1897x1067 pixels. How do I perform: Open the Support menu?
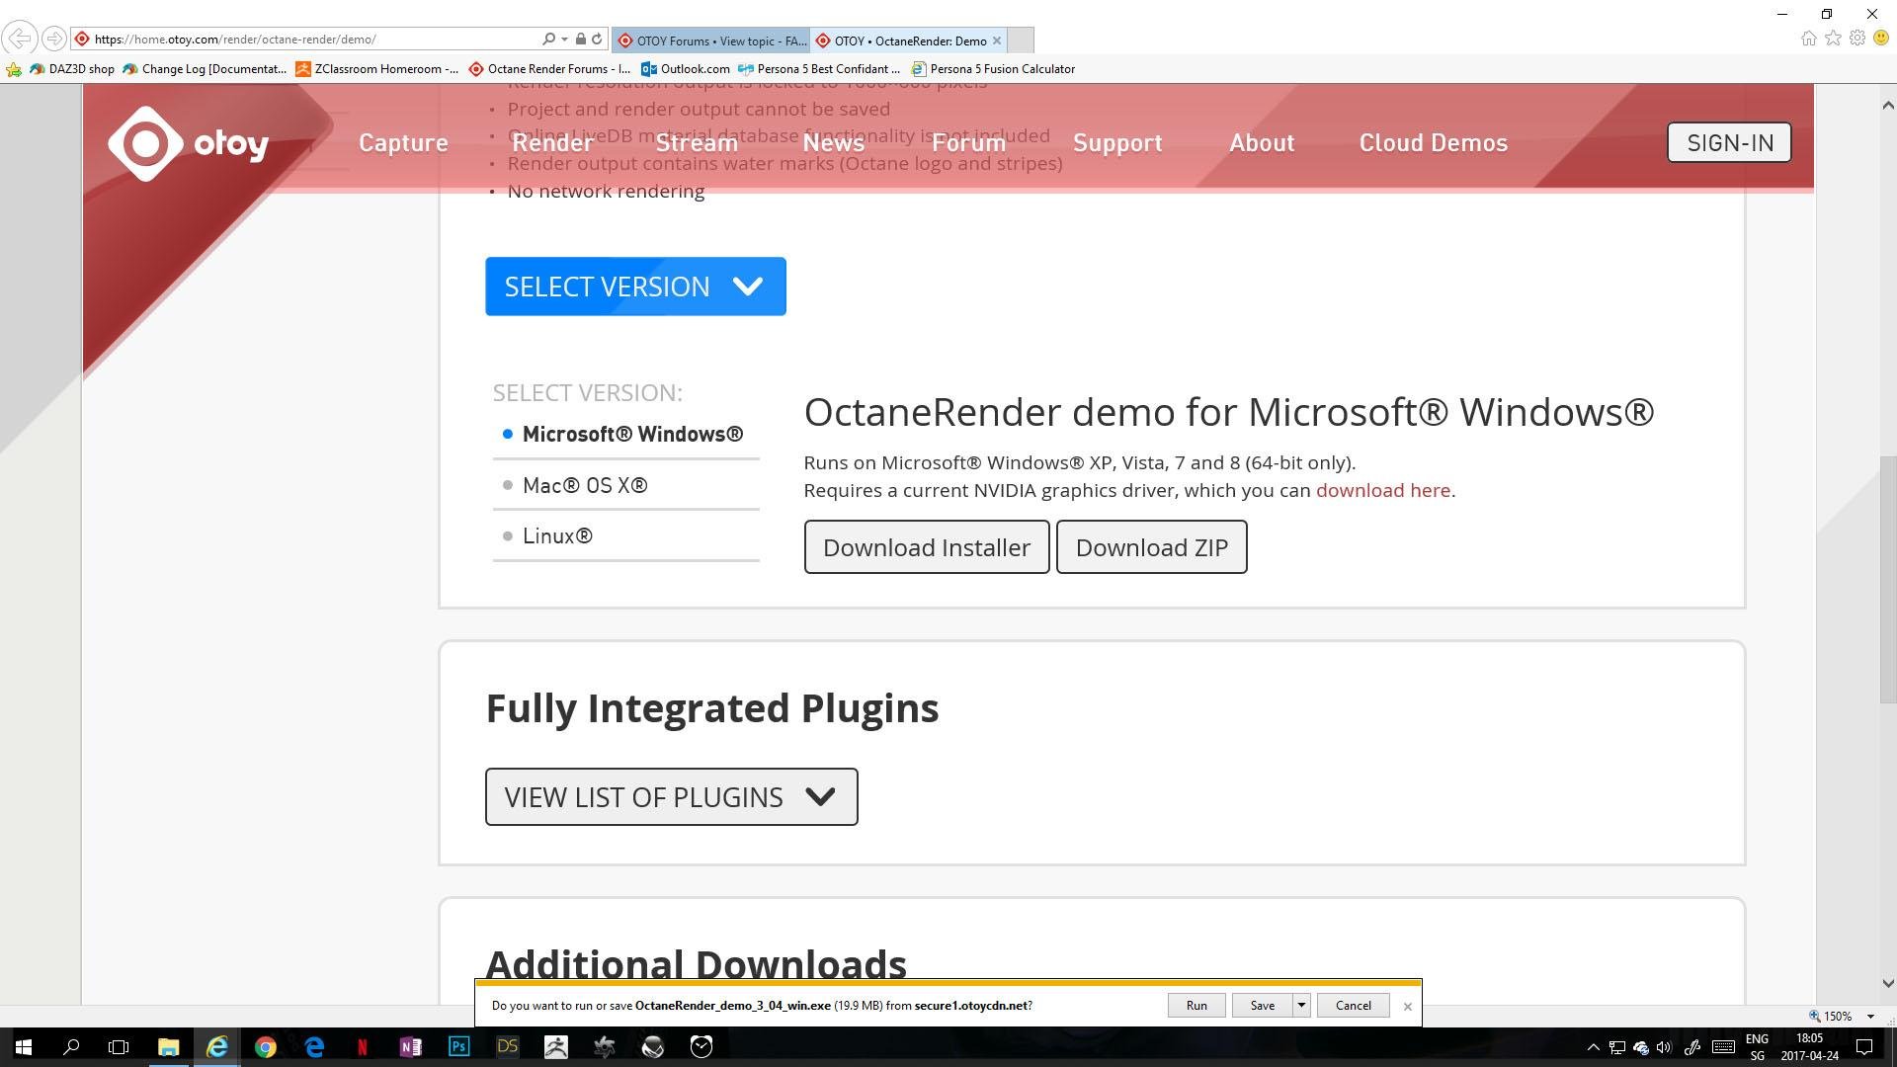coord(1117,142)
